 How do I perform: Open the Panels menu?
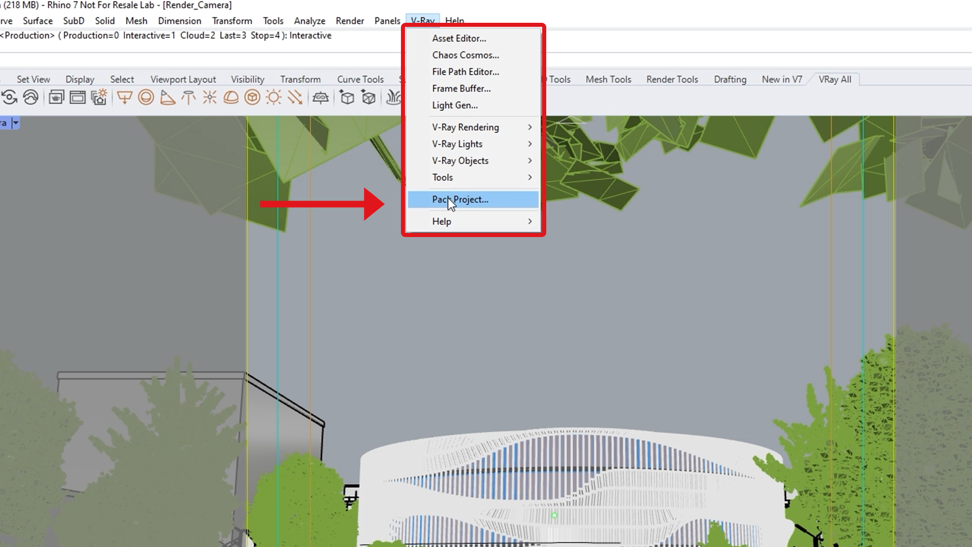click(x=387, y=21)
